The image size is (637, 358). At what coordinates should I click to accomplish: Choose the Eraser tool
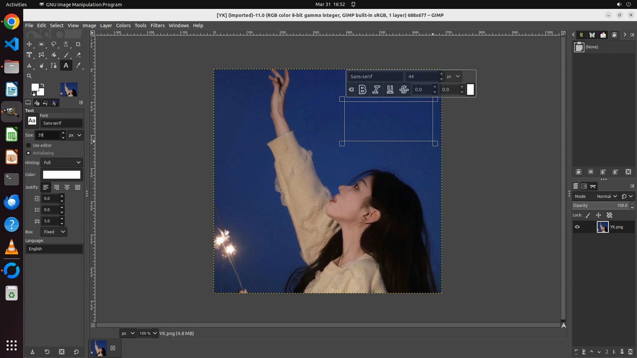click(78, 55)
